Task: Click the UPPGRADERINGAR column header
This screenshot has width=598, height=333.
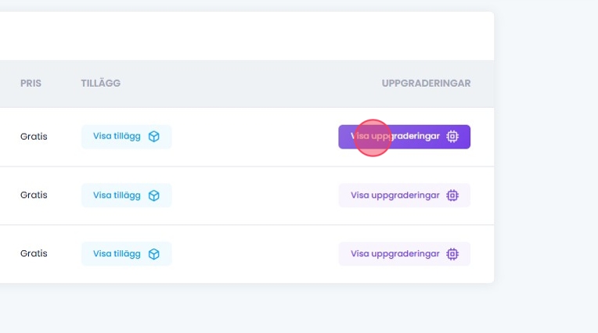Action: point(426,83)
